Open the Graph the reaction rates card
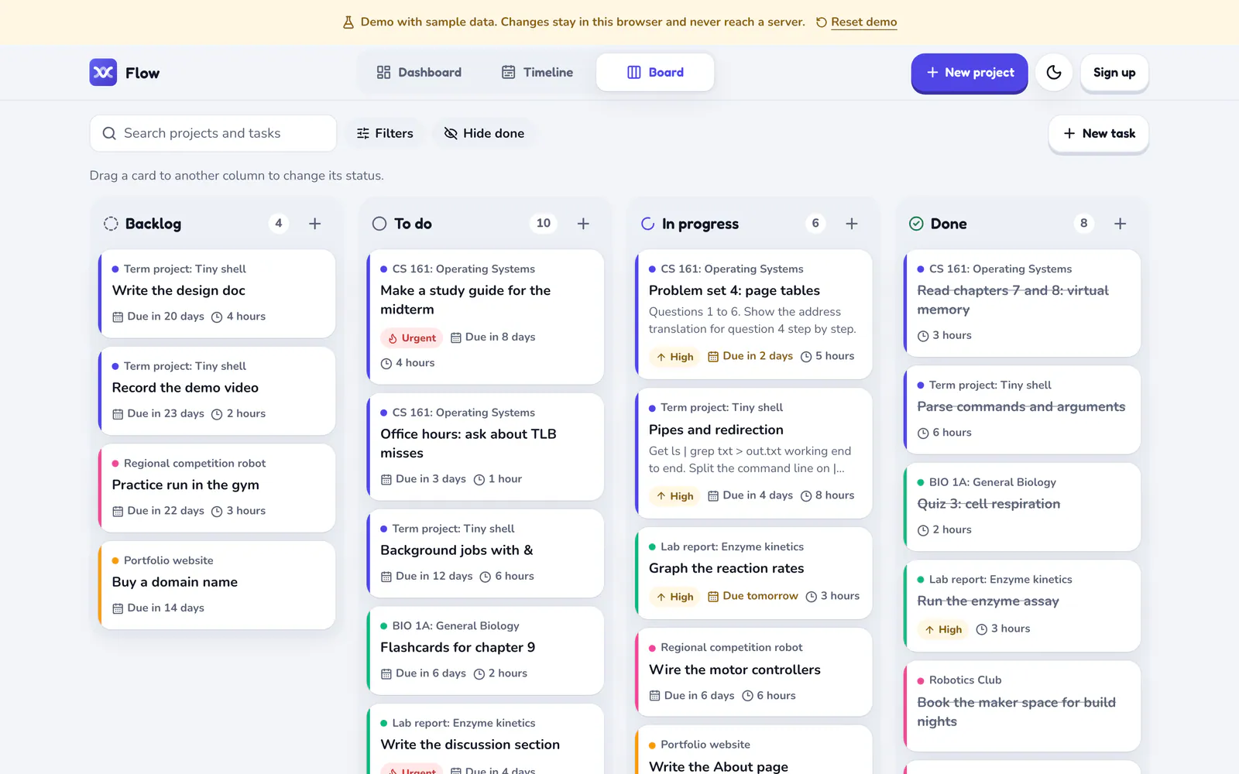Screen dimensions: 1239x774 [x=753, y=573]
